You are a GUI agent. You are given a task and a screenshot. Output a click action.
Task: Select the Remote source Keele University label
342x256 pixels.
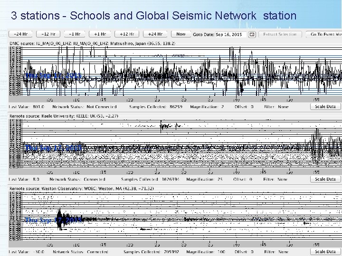pos(64,116)
